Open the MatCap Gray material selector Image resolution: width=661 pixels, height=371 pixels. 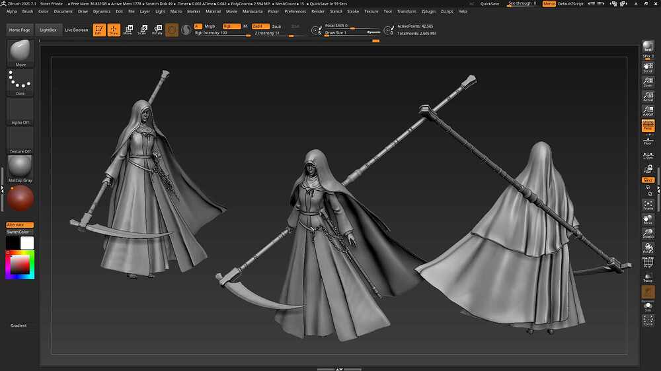[x=20, y=168]
